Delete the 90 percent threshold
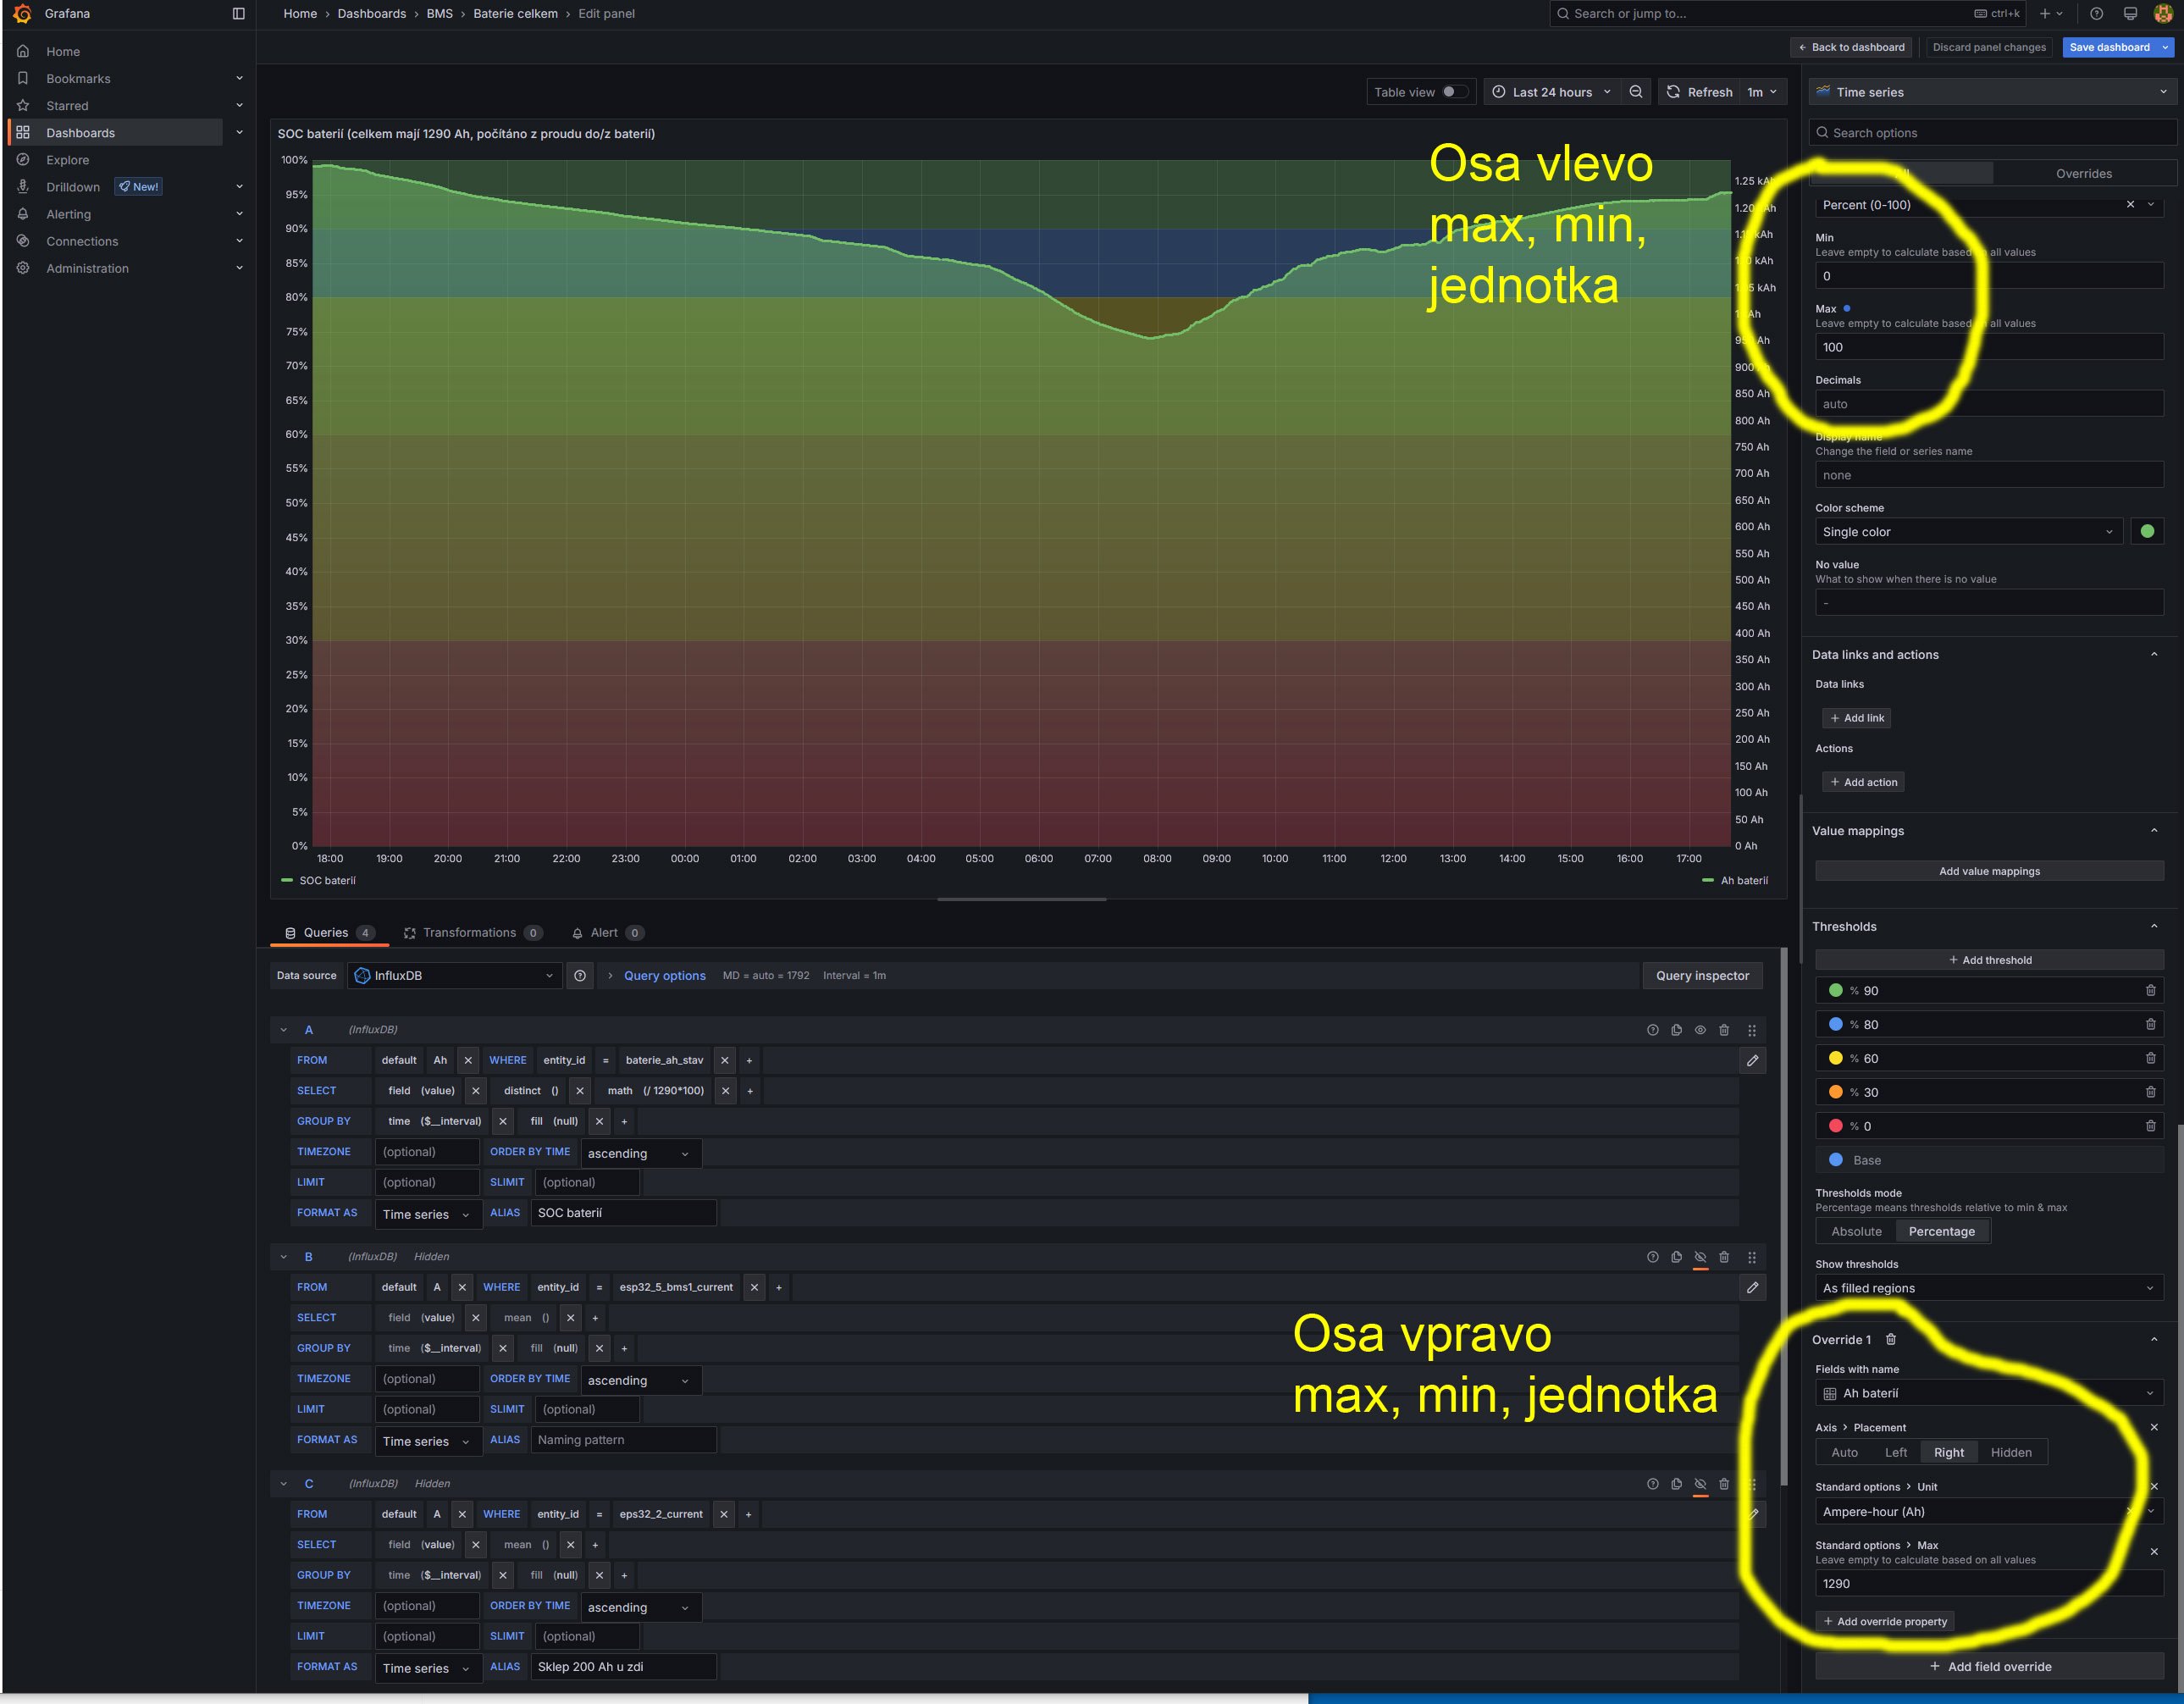The image size is (2184, 1704). [x=2150, y=991]
